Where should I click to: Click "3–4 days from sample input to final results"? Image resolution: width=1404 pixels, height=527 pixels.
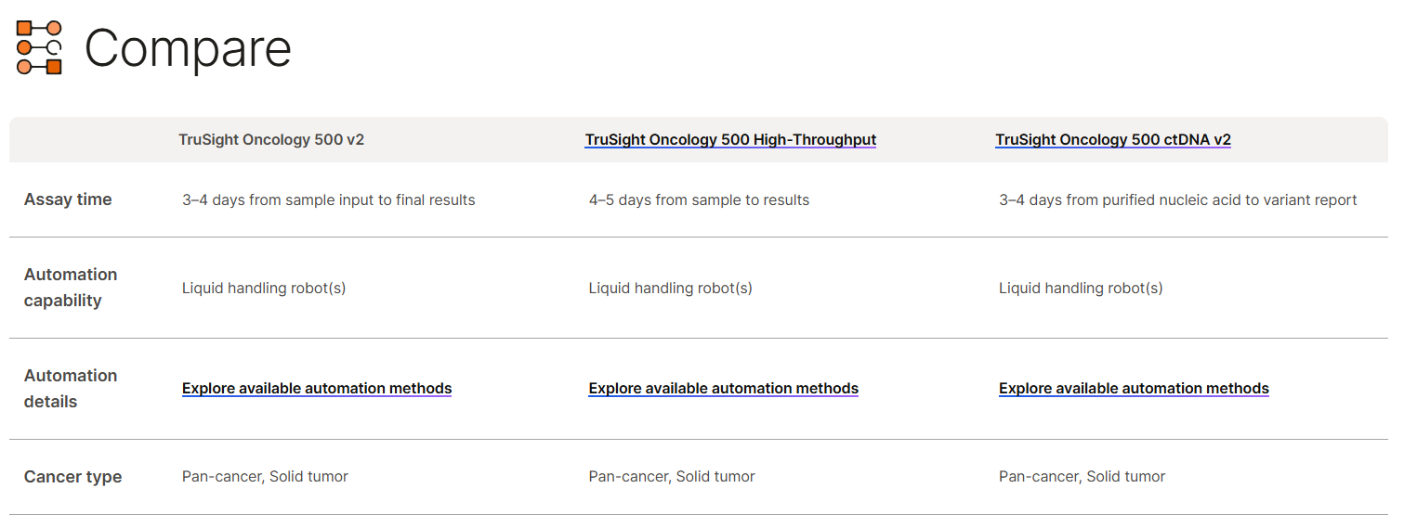tap(328, 200)
